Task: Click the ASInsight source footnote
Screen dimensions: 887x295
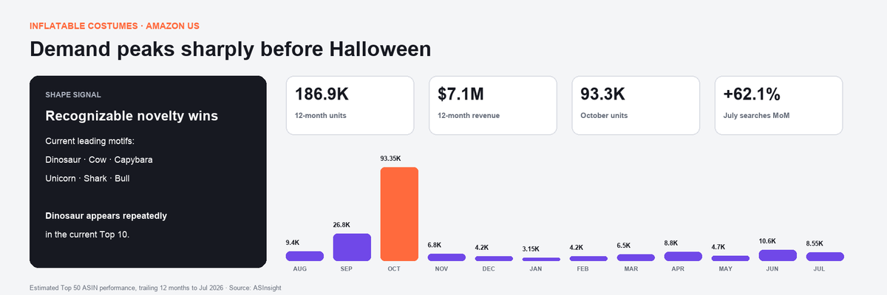Action: coord(154,287)
